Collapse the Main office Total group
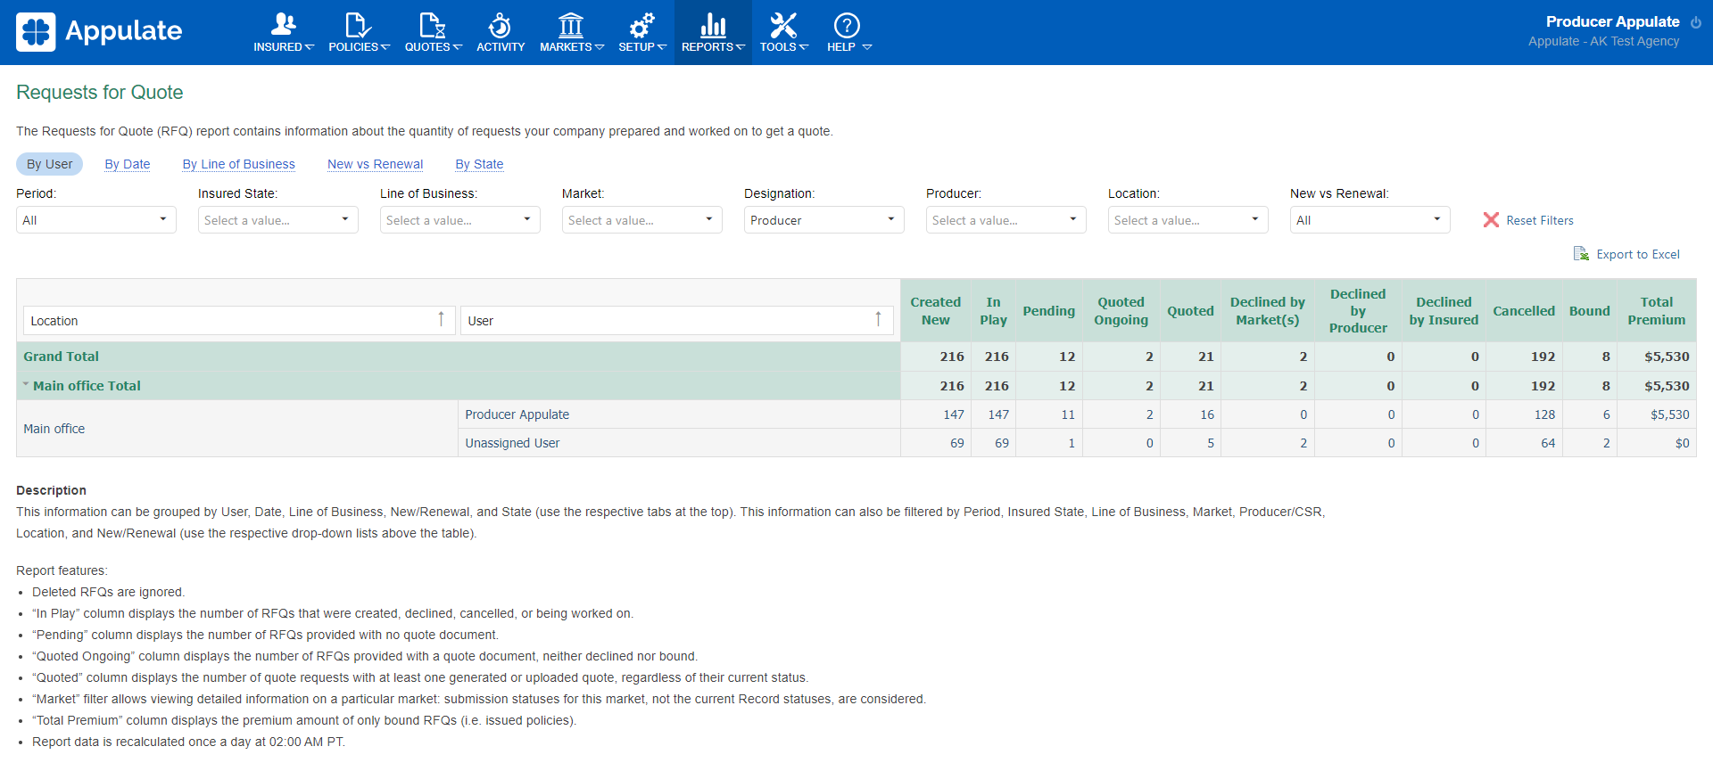 26,385
